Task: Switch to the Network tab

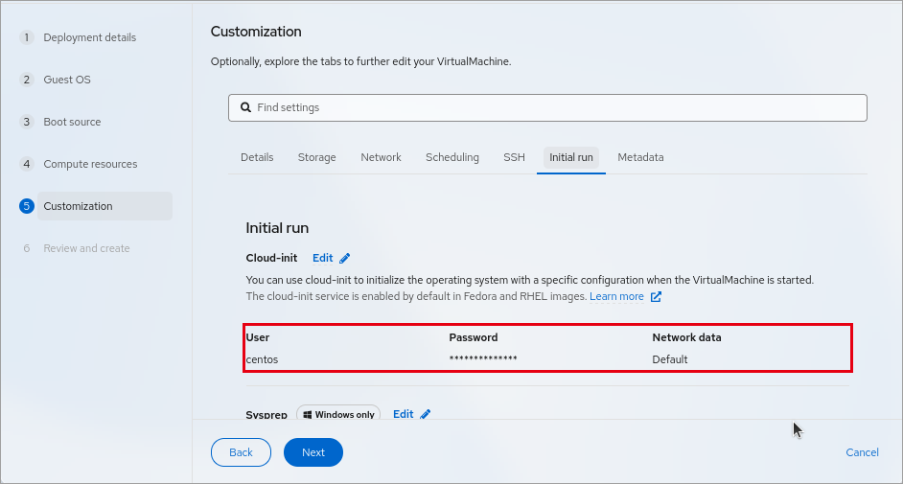Action: (x=381, y=157)
